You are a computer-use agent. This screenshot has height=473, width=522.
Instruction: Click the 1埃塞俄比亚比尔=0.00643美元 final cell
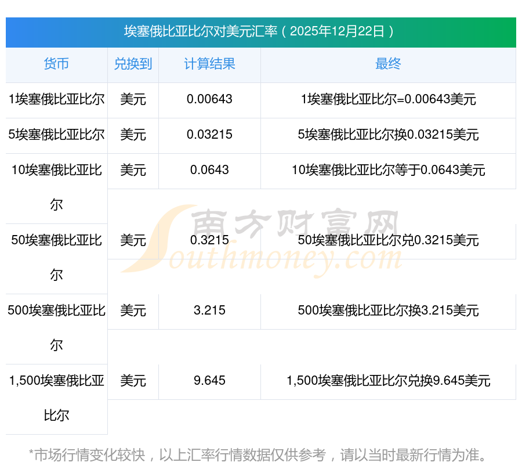(x=388, y=100)
